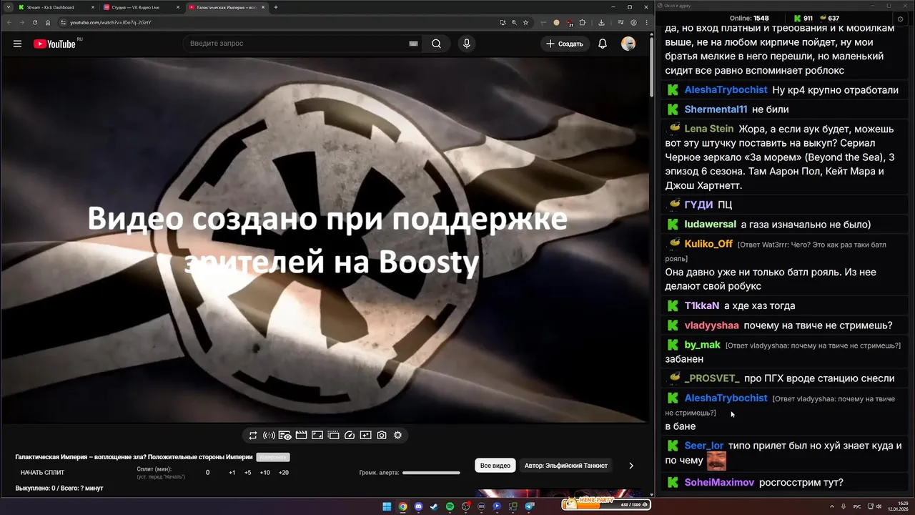Click the broadcast signal icon in the player toolbar
Screen dimensions: 915x515
[269, 435]
